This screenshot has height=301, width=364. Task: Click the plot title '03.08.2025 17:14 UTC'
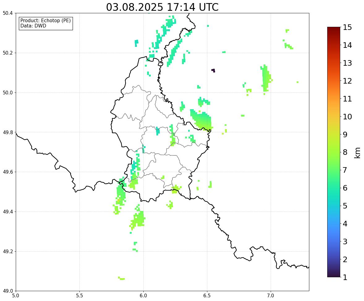pyautogui.click(x=162, y=7)
